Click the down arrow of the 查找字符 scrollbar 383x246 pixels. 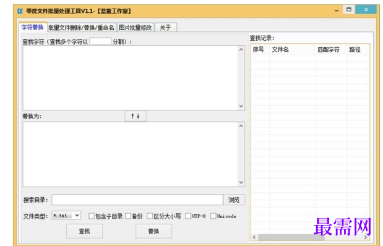[241, 106]
